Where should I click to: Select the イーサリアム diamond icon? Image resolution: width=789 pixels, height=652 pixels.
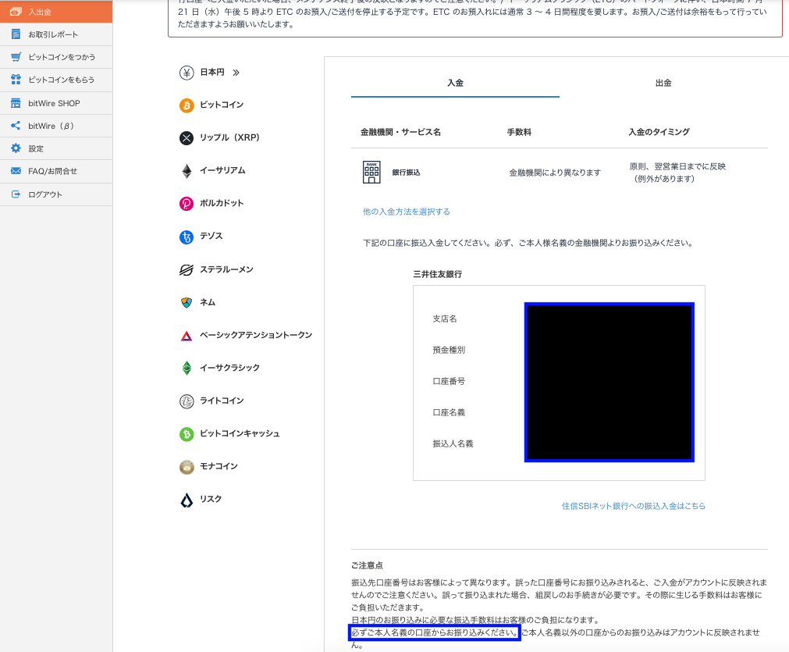click(x=187, y=171)
